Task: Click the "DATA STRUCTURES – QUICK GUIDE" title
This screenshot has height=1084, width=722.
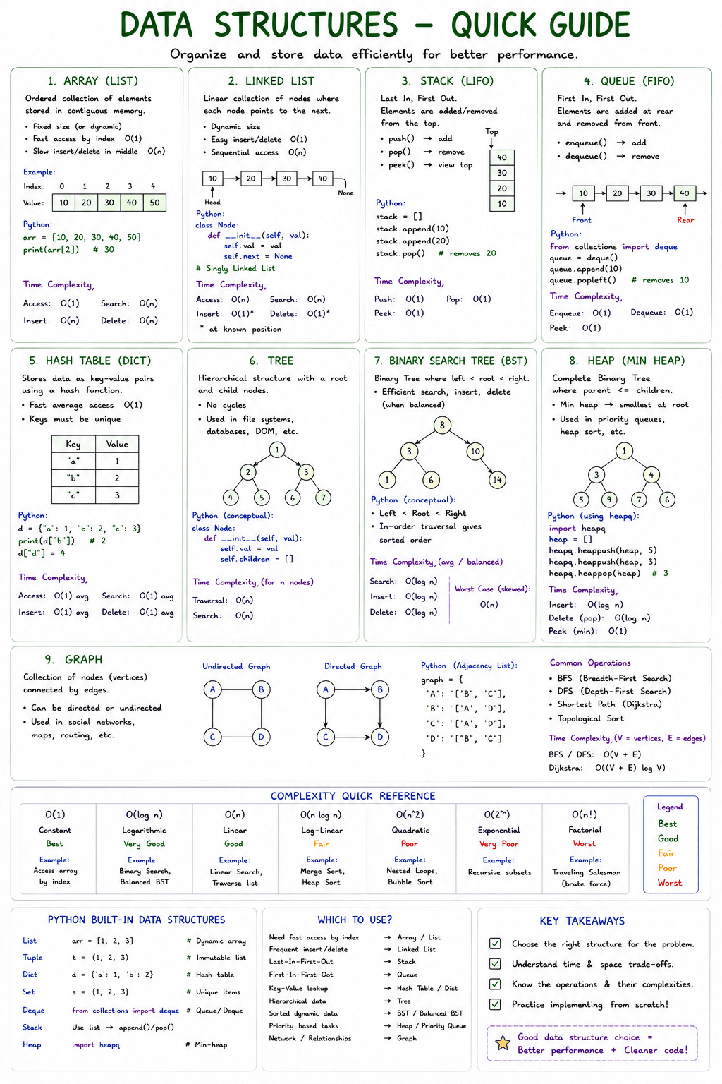Action: tap(375, 25)
